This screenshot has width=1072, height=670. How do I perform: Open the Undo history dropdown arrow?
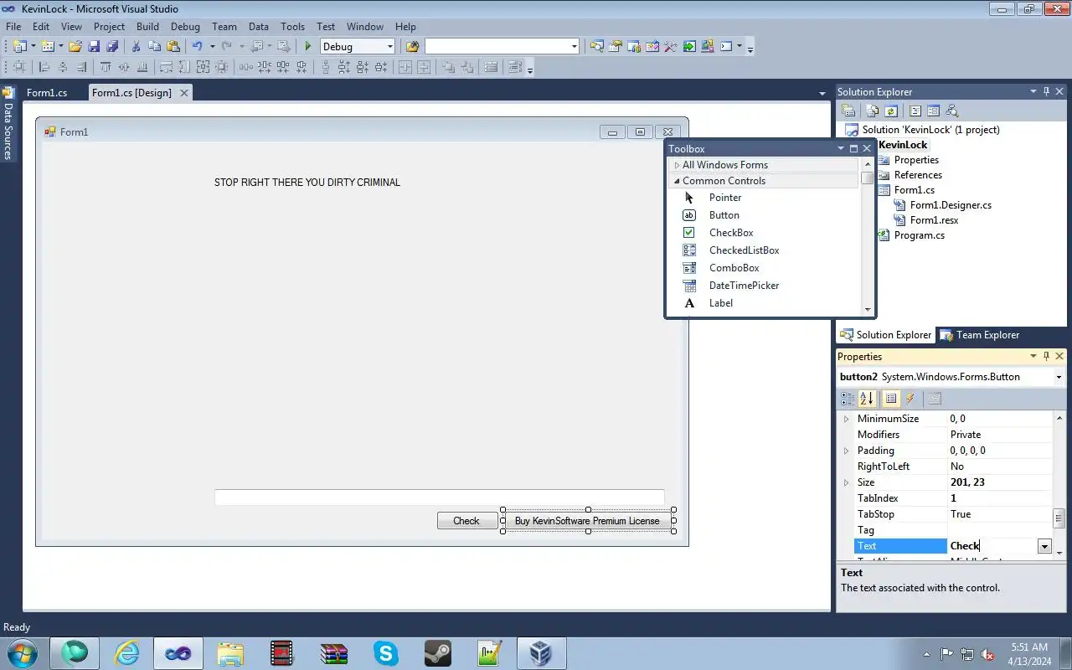pos(212,46)
